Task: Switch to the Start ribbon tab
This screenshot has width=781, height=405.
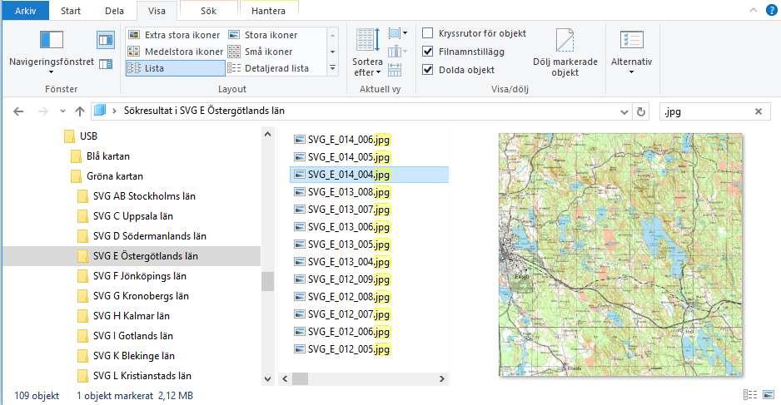Action: pos(71,11)
